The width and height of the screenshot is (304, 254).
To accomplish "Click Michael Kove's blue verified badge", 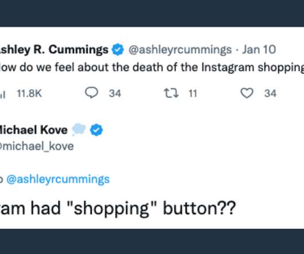I will point(96,130).
